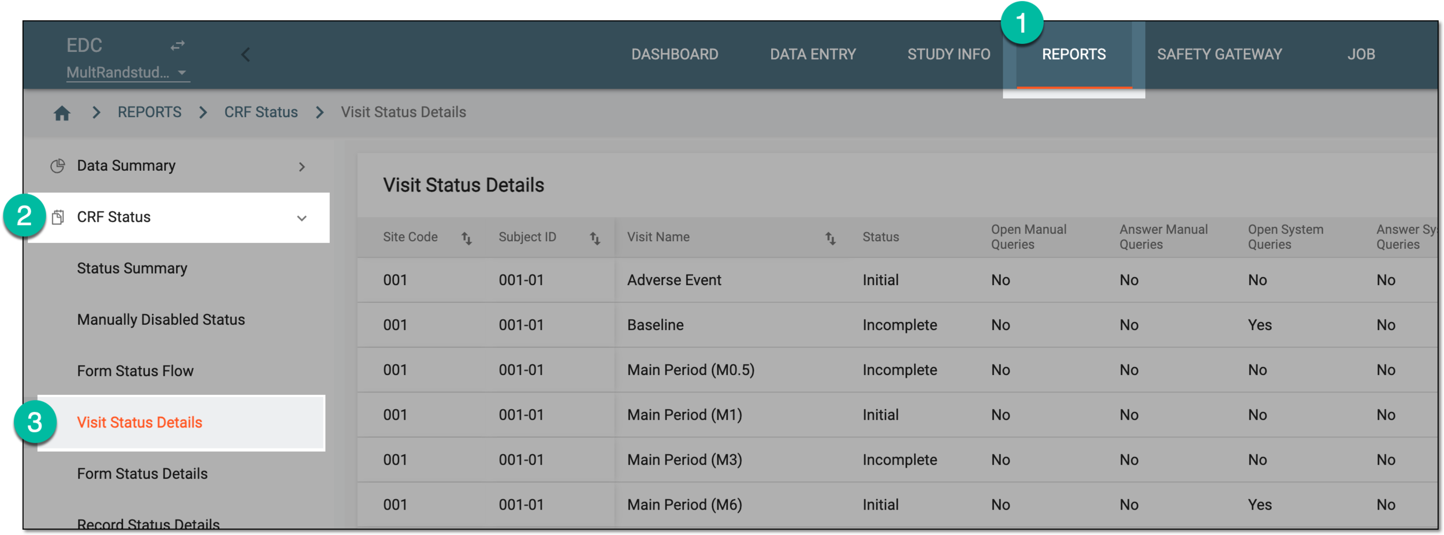Click the Answer Manual Queries column header
This screenshot has height=535, width=1444.
click(x=1163, y=237)
